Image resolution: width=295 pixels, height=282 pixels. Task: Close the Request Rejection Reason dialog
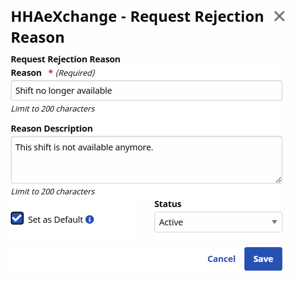pos(279,17)
